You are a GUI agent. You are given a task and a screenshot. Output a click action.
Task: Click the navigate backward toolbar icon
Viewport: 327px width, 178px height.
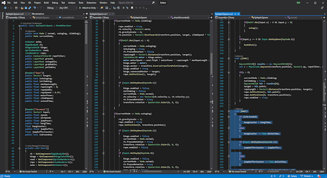click(x=5, y=8)
